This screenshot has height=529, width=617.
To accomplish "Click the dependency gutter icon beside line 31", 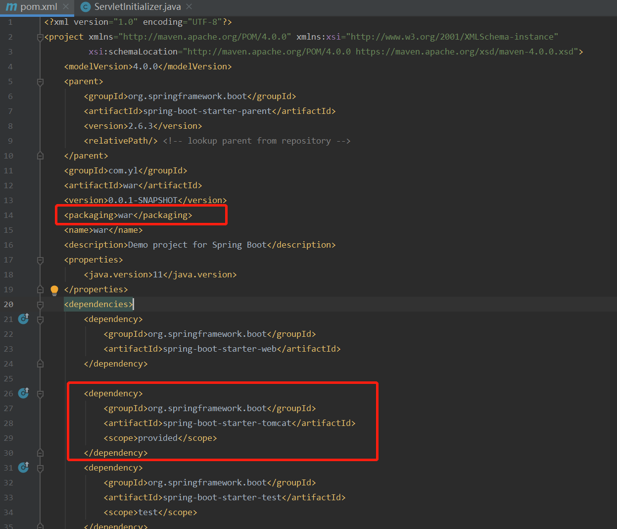I will click(23, 467).
